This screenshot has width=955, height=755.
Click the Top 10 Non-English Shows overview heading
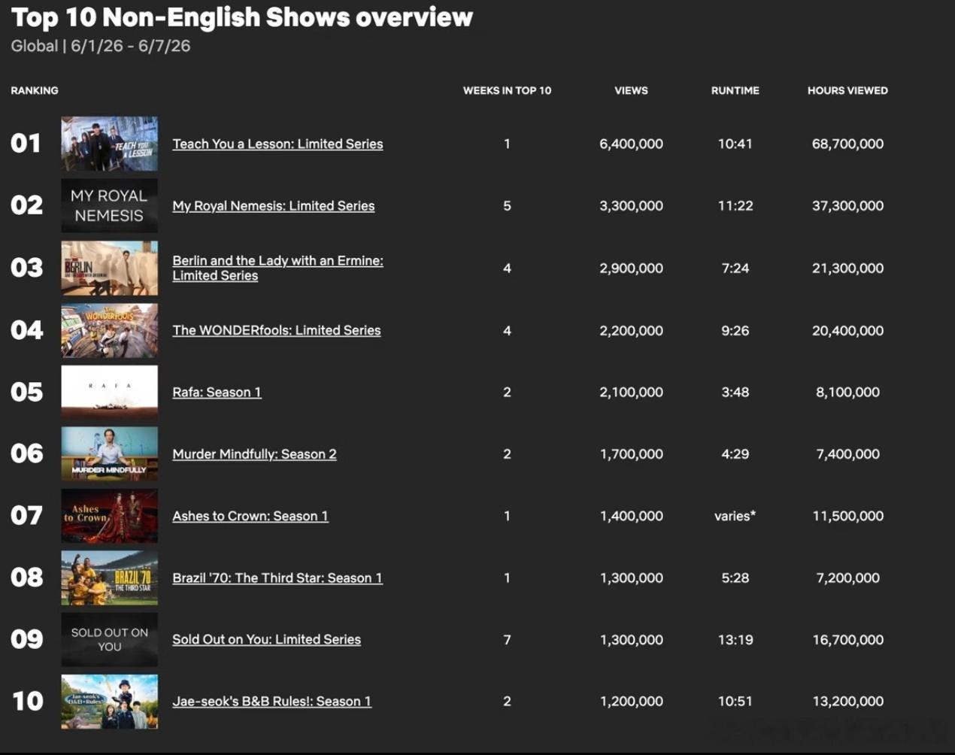coord(242,17)
